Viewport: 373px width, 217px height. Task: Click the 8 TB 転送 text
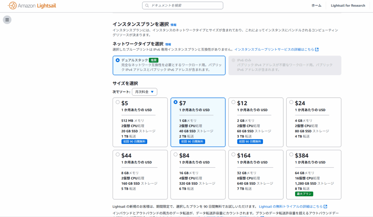click(x=302, y=189)
